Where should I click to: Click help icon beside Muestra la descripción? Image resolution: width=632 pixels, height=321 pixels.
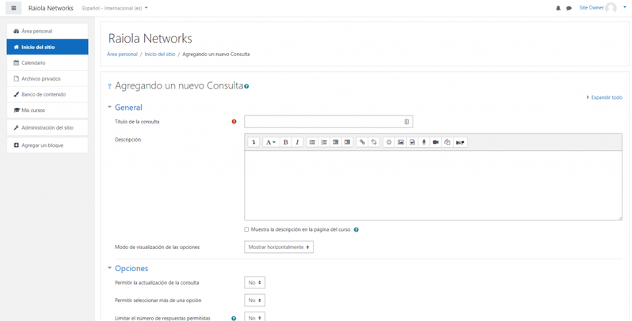tap(356, 230)
